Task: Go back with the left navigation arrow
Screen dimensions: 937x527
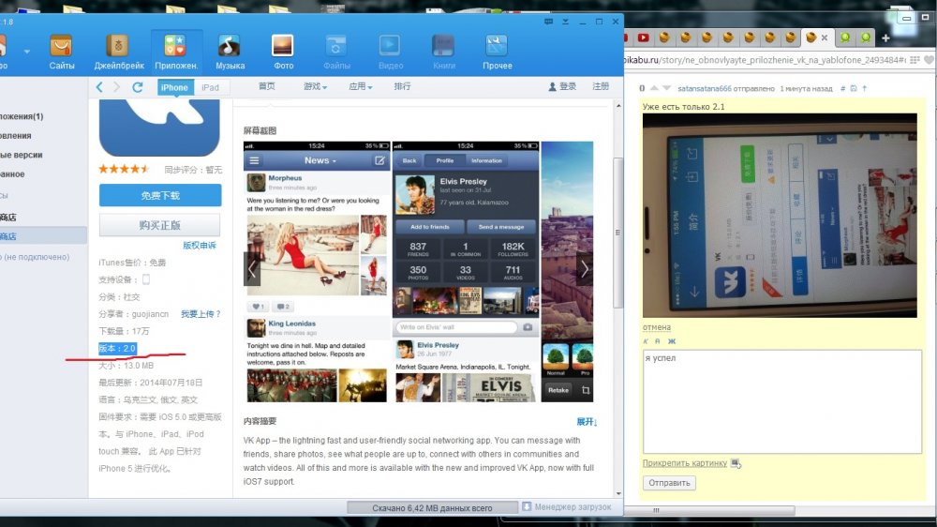Action: pyautogui.click(x=99, y=87)
